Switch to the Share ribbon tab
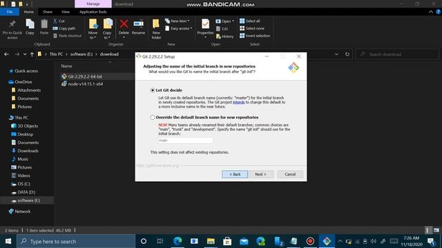Screen dimensions: 442x248 pyautogui.click(x=48, y=12)
